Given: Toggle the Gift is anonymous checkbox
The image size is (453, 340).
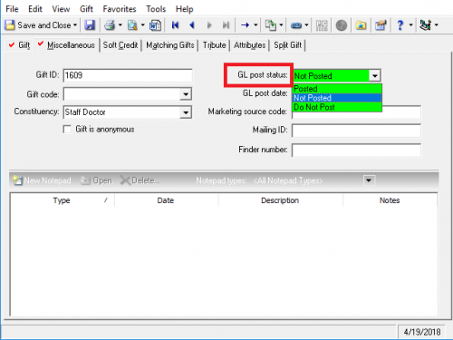Looking at the screenshot, I should pyautogui.click(x=67, y=130).
